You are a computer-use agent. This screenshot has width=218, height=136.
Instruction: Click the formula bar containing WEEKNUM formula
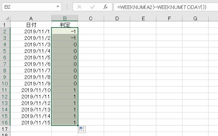[x=166, y=7]
